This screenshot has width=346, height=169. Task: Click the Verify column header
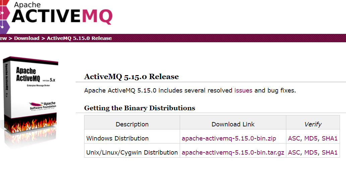coord(313,124)
